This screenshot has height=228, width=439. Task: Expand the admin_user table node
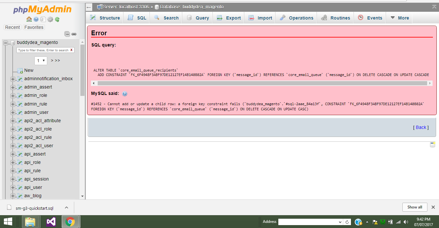13,112
